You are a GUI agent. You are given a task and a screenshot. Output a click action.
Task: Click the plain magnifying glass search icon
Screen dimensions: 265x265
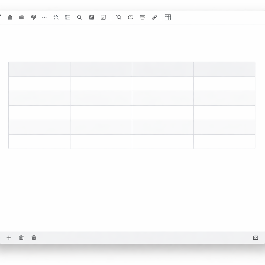[x=79, y=17]
